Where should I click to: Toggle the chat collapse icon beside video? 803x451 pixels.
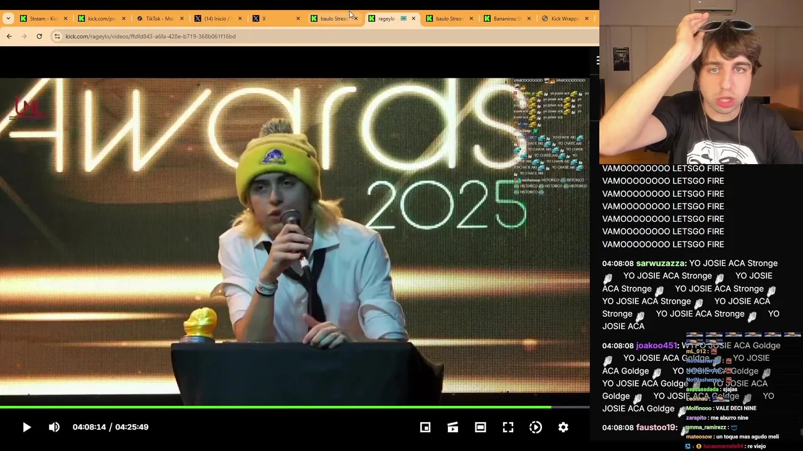[597, 60]
